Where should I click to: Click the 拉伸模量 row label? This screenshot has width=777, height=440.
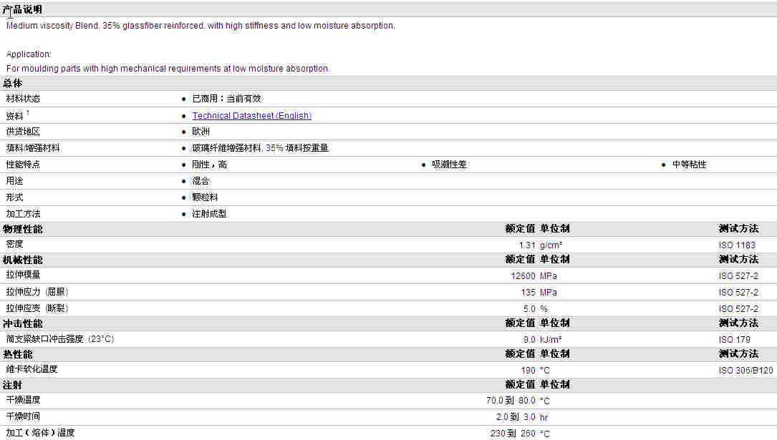pyautogui.click(x=23, y=275)
